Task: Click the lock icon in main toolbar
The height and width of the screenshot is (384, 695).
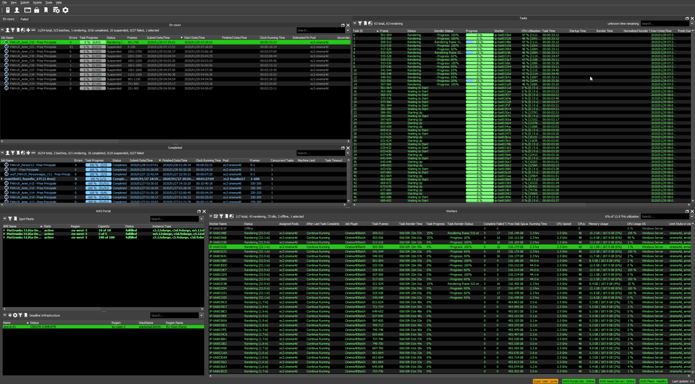Action: coord(37,10)
